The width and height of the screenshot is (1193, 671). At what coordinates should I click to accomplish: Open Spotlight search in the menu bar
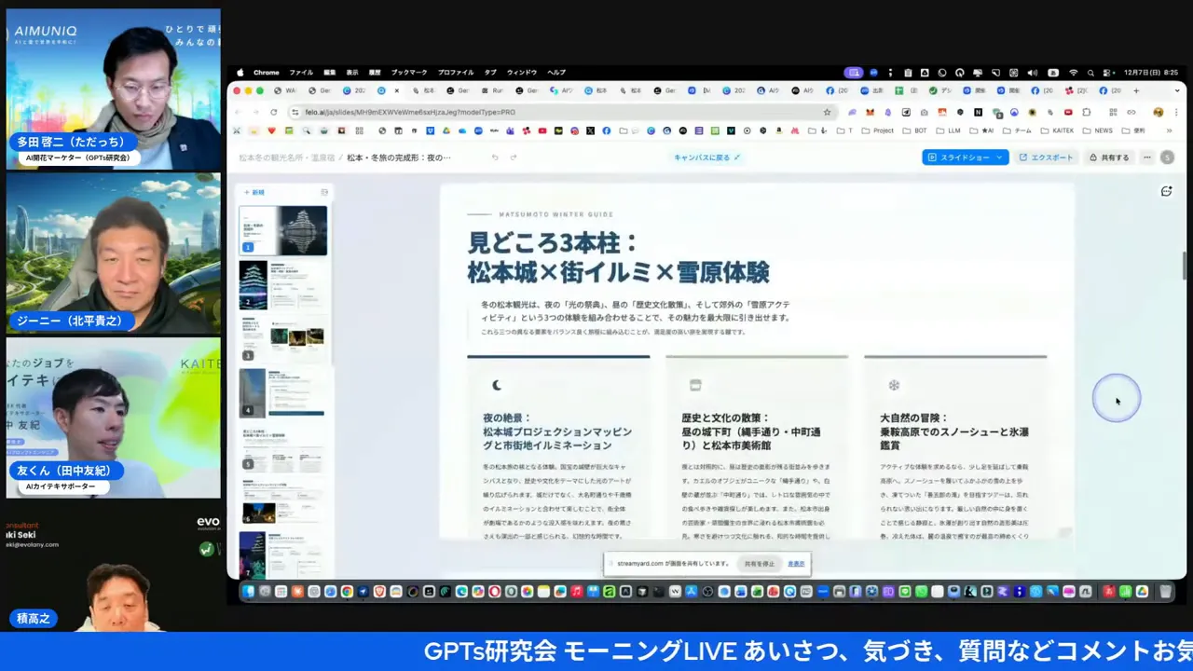[1089, 72]
